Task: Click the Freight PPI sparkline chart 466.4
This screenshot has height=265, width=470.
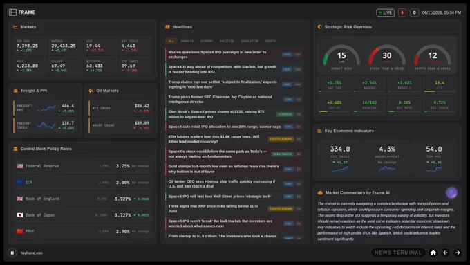Action: (46, 109)
